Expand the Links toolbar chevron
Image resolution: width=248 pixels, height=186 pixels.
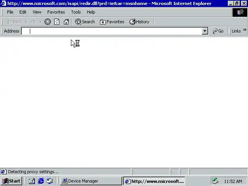[x=245, y=30]
